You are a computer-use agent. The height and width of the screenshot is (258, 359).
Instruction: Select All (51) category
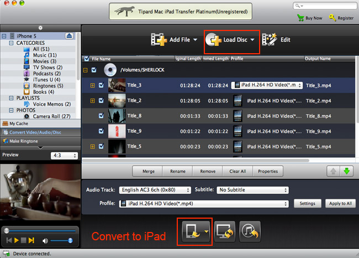(x=41, y=49)
